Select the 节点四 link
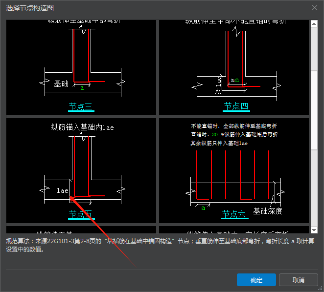The width and height of the screenshot is (324, 292). click(x=236, y=106)
